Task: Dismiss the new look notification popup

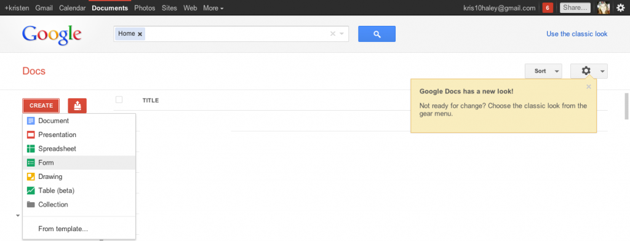Action: click(589, 86)
